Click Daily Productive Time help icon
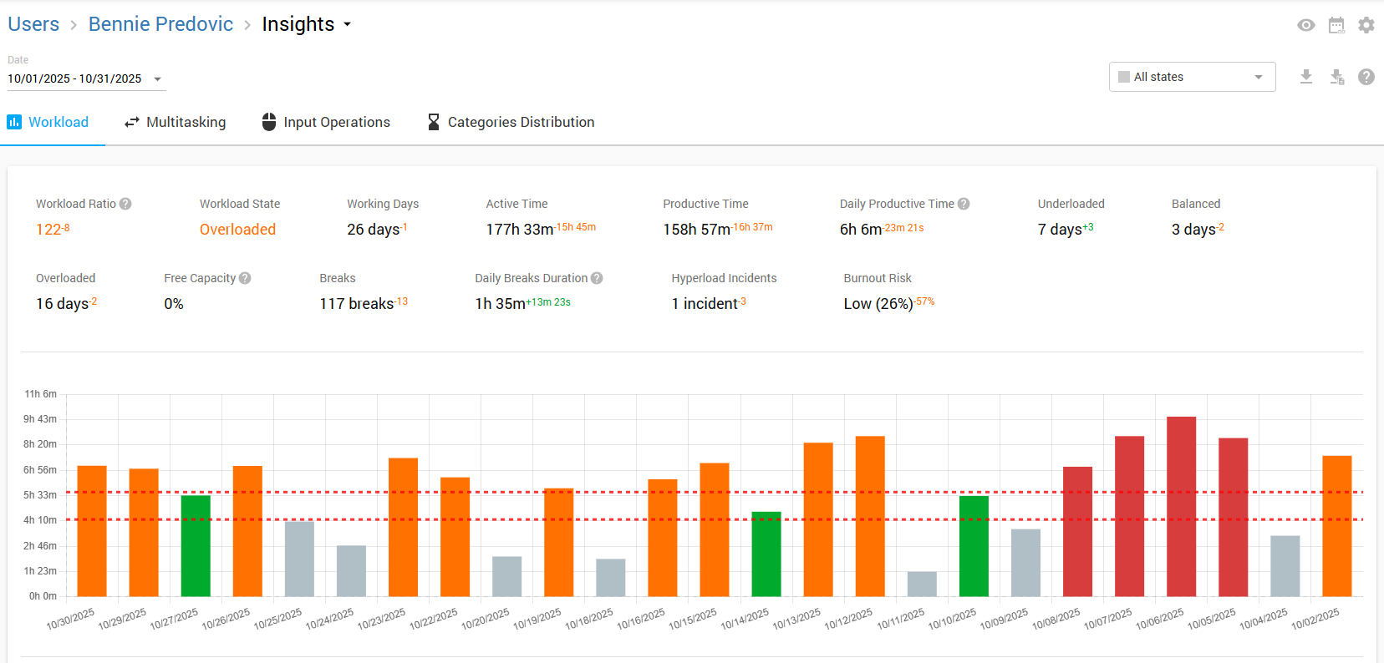This screenshot has height=663, width=1384. (964, 204)
